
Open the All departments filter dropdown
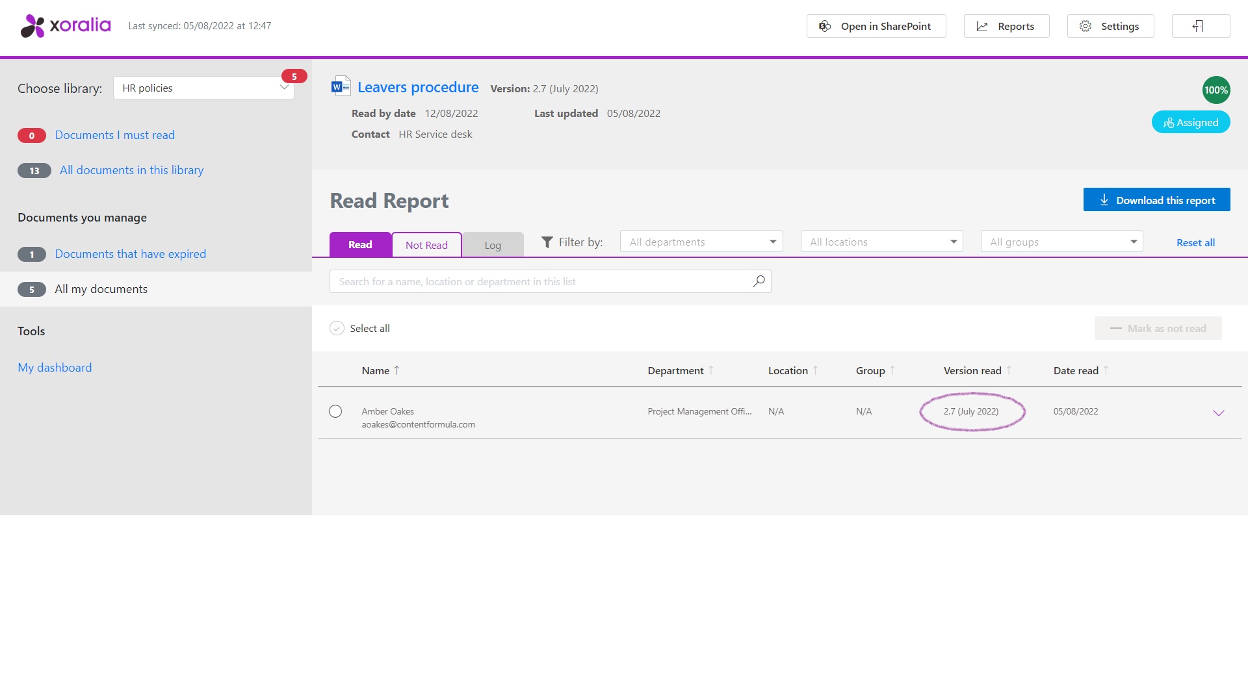click(x=701, y=242)
